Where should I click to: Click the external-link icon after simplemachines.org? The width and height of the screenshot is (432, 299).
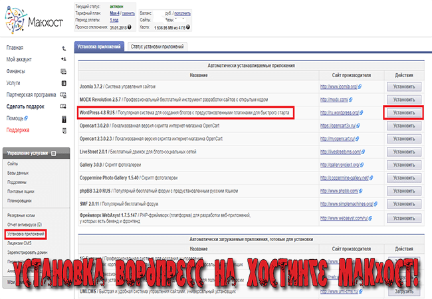tap(376, 204)
